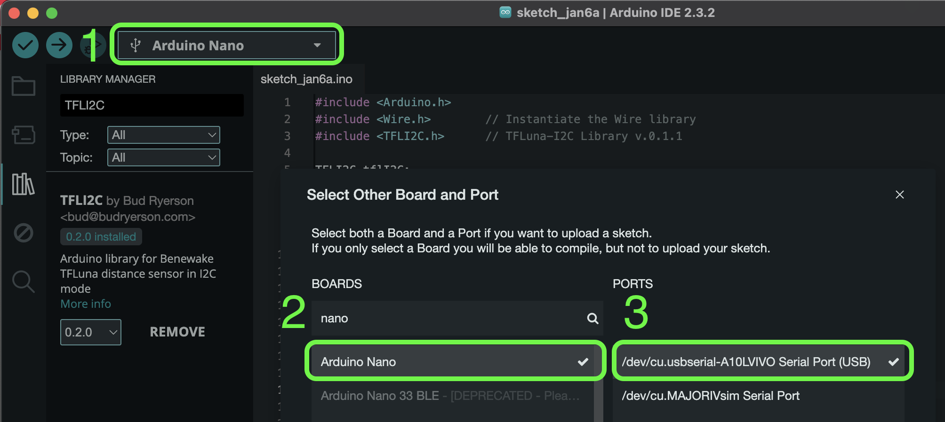Click the #include <Wire.h> code line
This screenshot has width=945, height=422.
tap(373, 119)
